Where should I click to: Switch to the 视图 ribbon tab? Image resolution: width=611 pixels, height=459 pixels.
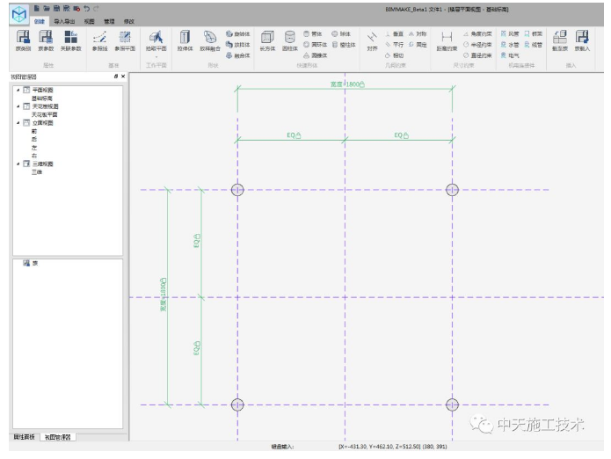90,21
